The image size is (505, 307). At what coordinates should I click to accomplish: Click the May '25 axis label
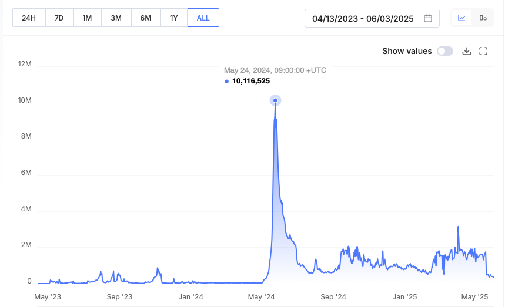coord(475,296)
